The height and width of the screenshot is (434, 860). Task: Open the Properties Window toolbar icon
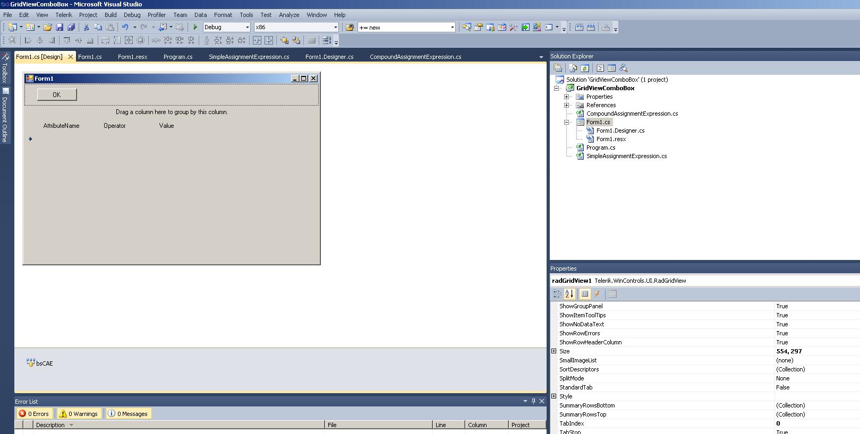coord(479,27)
